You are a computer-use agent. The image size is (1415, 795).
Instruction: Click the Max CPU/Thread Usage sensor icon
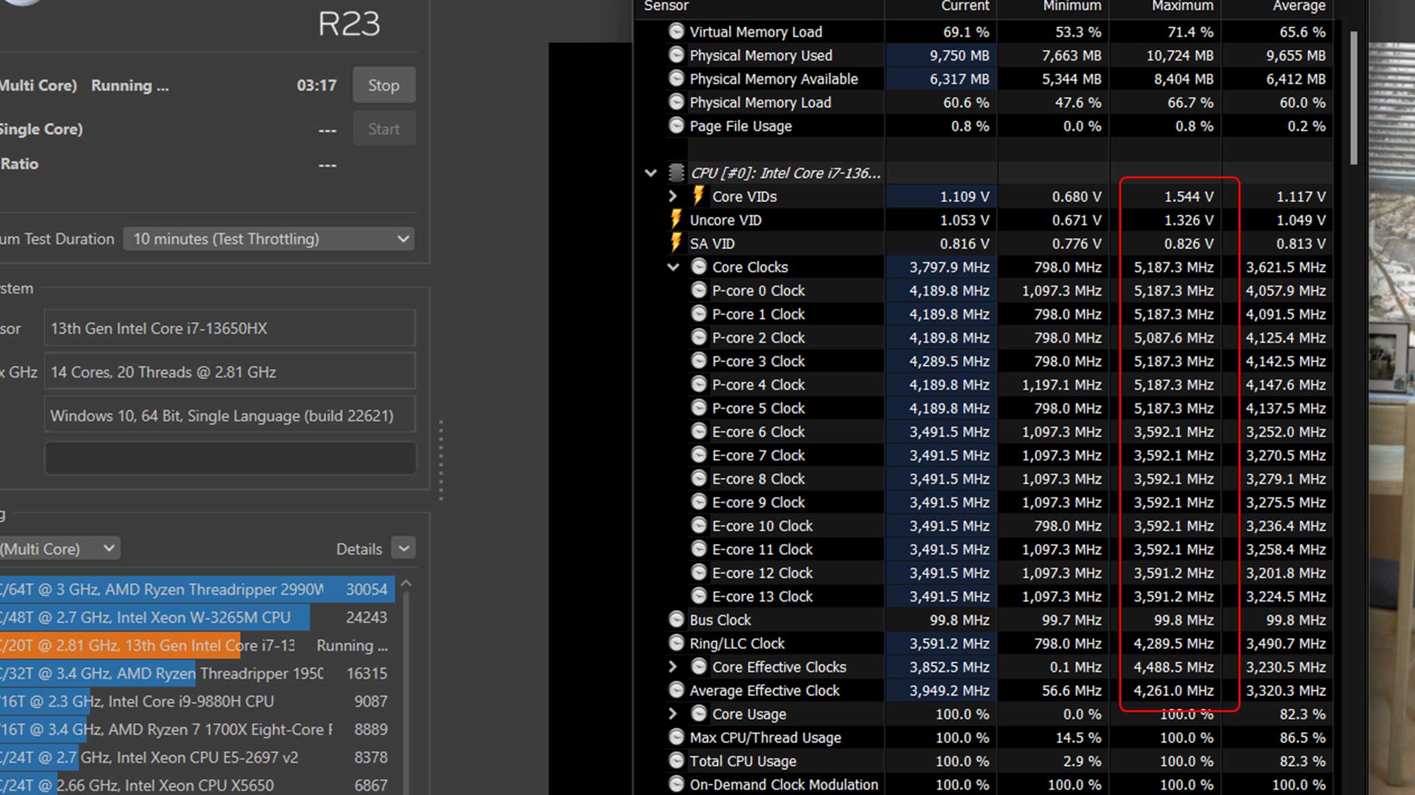676,737
